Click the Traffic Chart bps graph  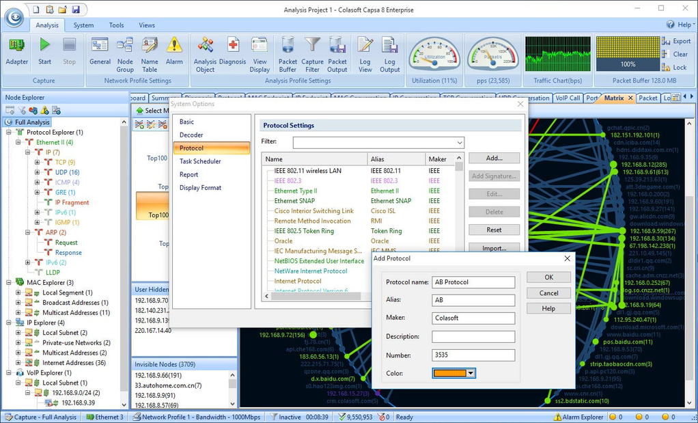(x=558, y=54)
